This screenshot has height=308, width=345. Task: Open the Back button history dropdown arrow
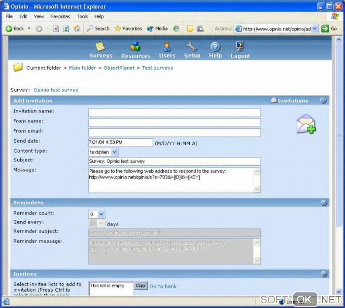(x=29, y=29)
